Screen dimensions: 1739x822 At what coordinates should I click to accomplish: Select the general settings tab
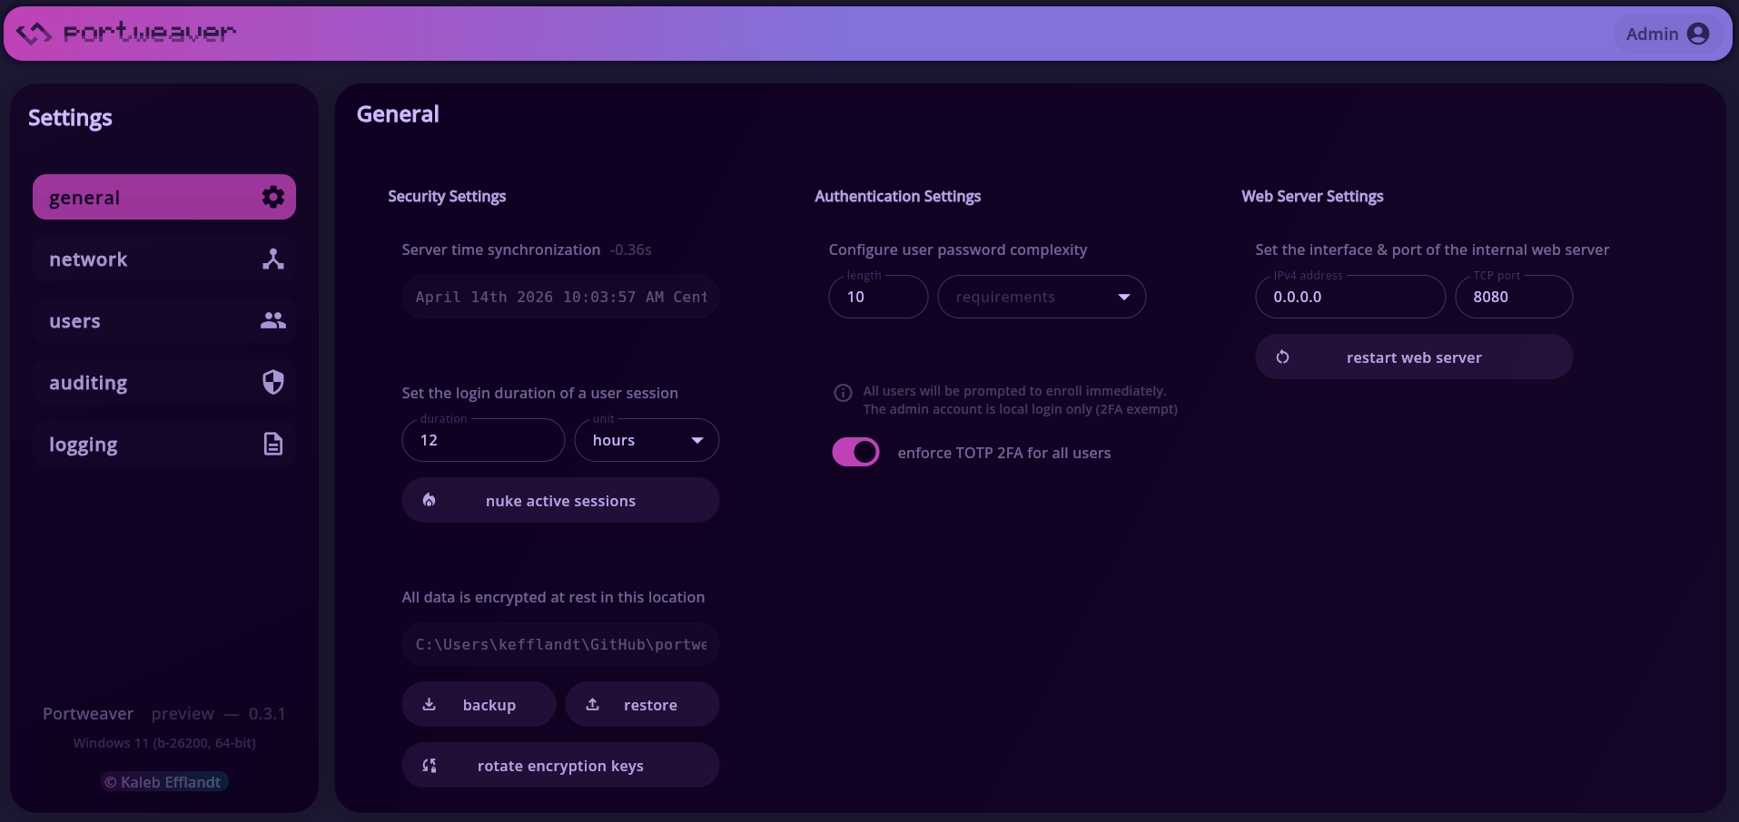click(x=164, y=197)
